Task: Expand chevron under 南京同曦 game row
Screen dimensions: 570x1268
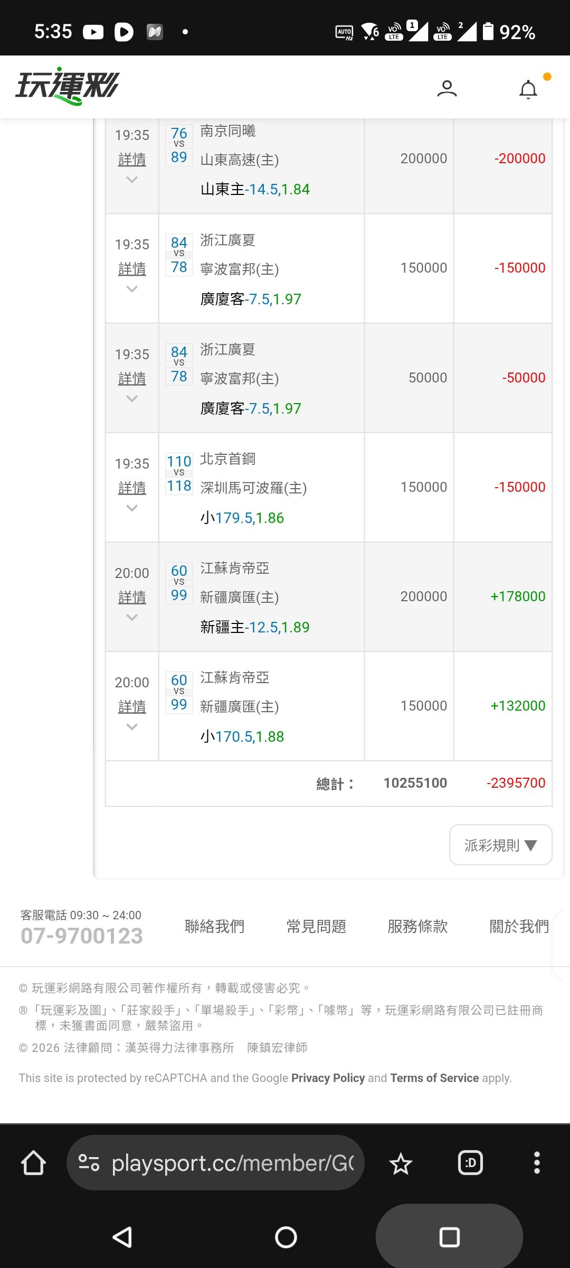Action: 132,180
